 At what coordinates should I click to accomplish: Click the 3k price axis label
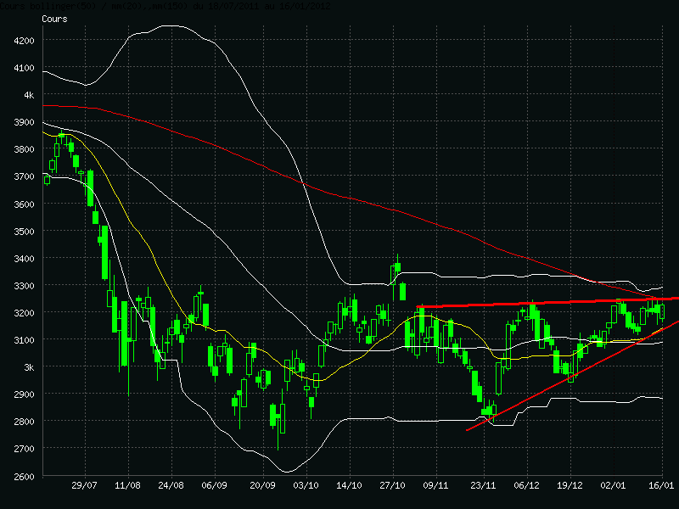click(28, 366)
